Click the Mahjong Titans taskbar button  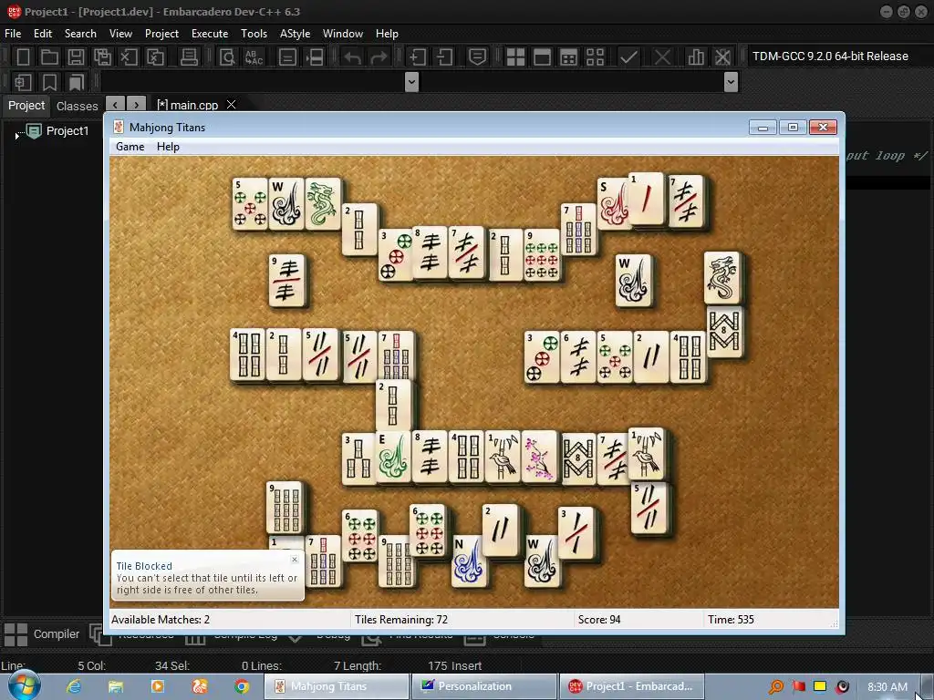click(337, 686)
